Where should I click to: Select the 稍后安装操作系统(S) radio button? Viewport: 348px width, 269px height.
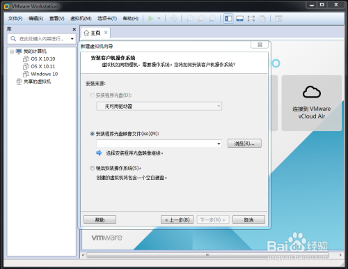(x=92, y=168)
